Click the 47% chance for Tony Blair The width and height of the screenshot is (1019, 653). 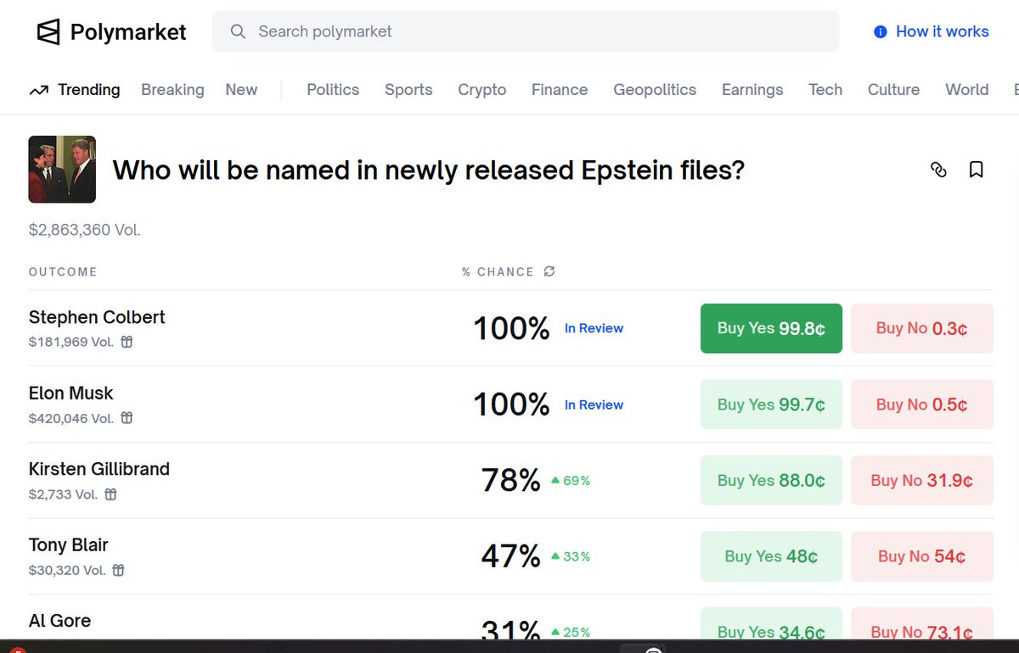pos(511,556)
